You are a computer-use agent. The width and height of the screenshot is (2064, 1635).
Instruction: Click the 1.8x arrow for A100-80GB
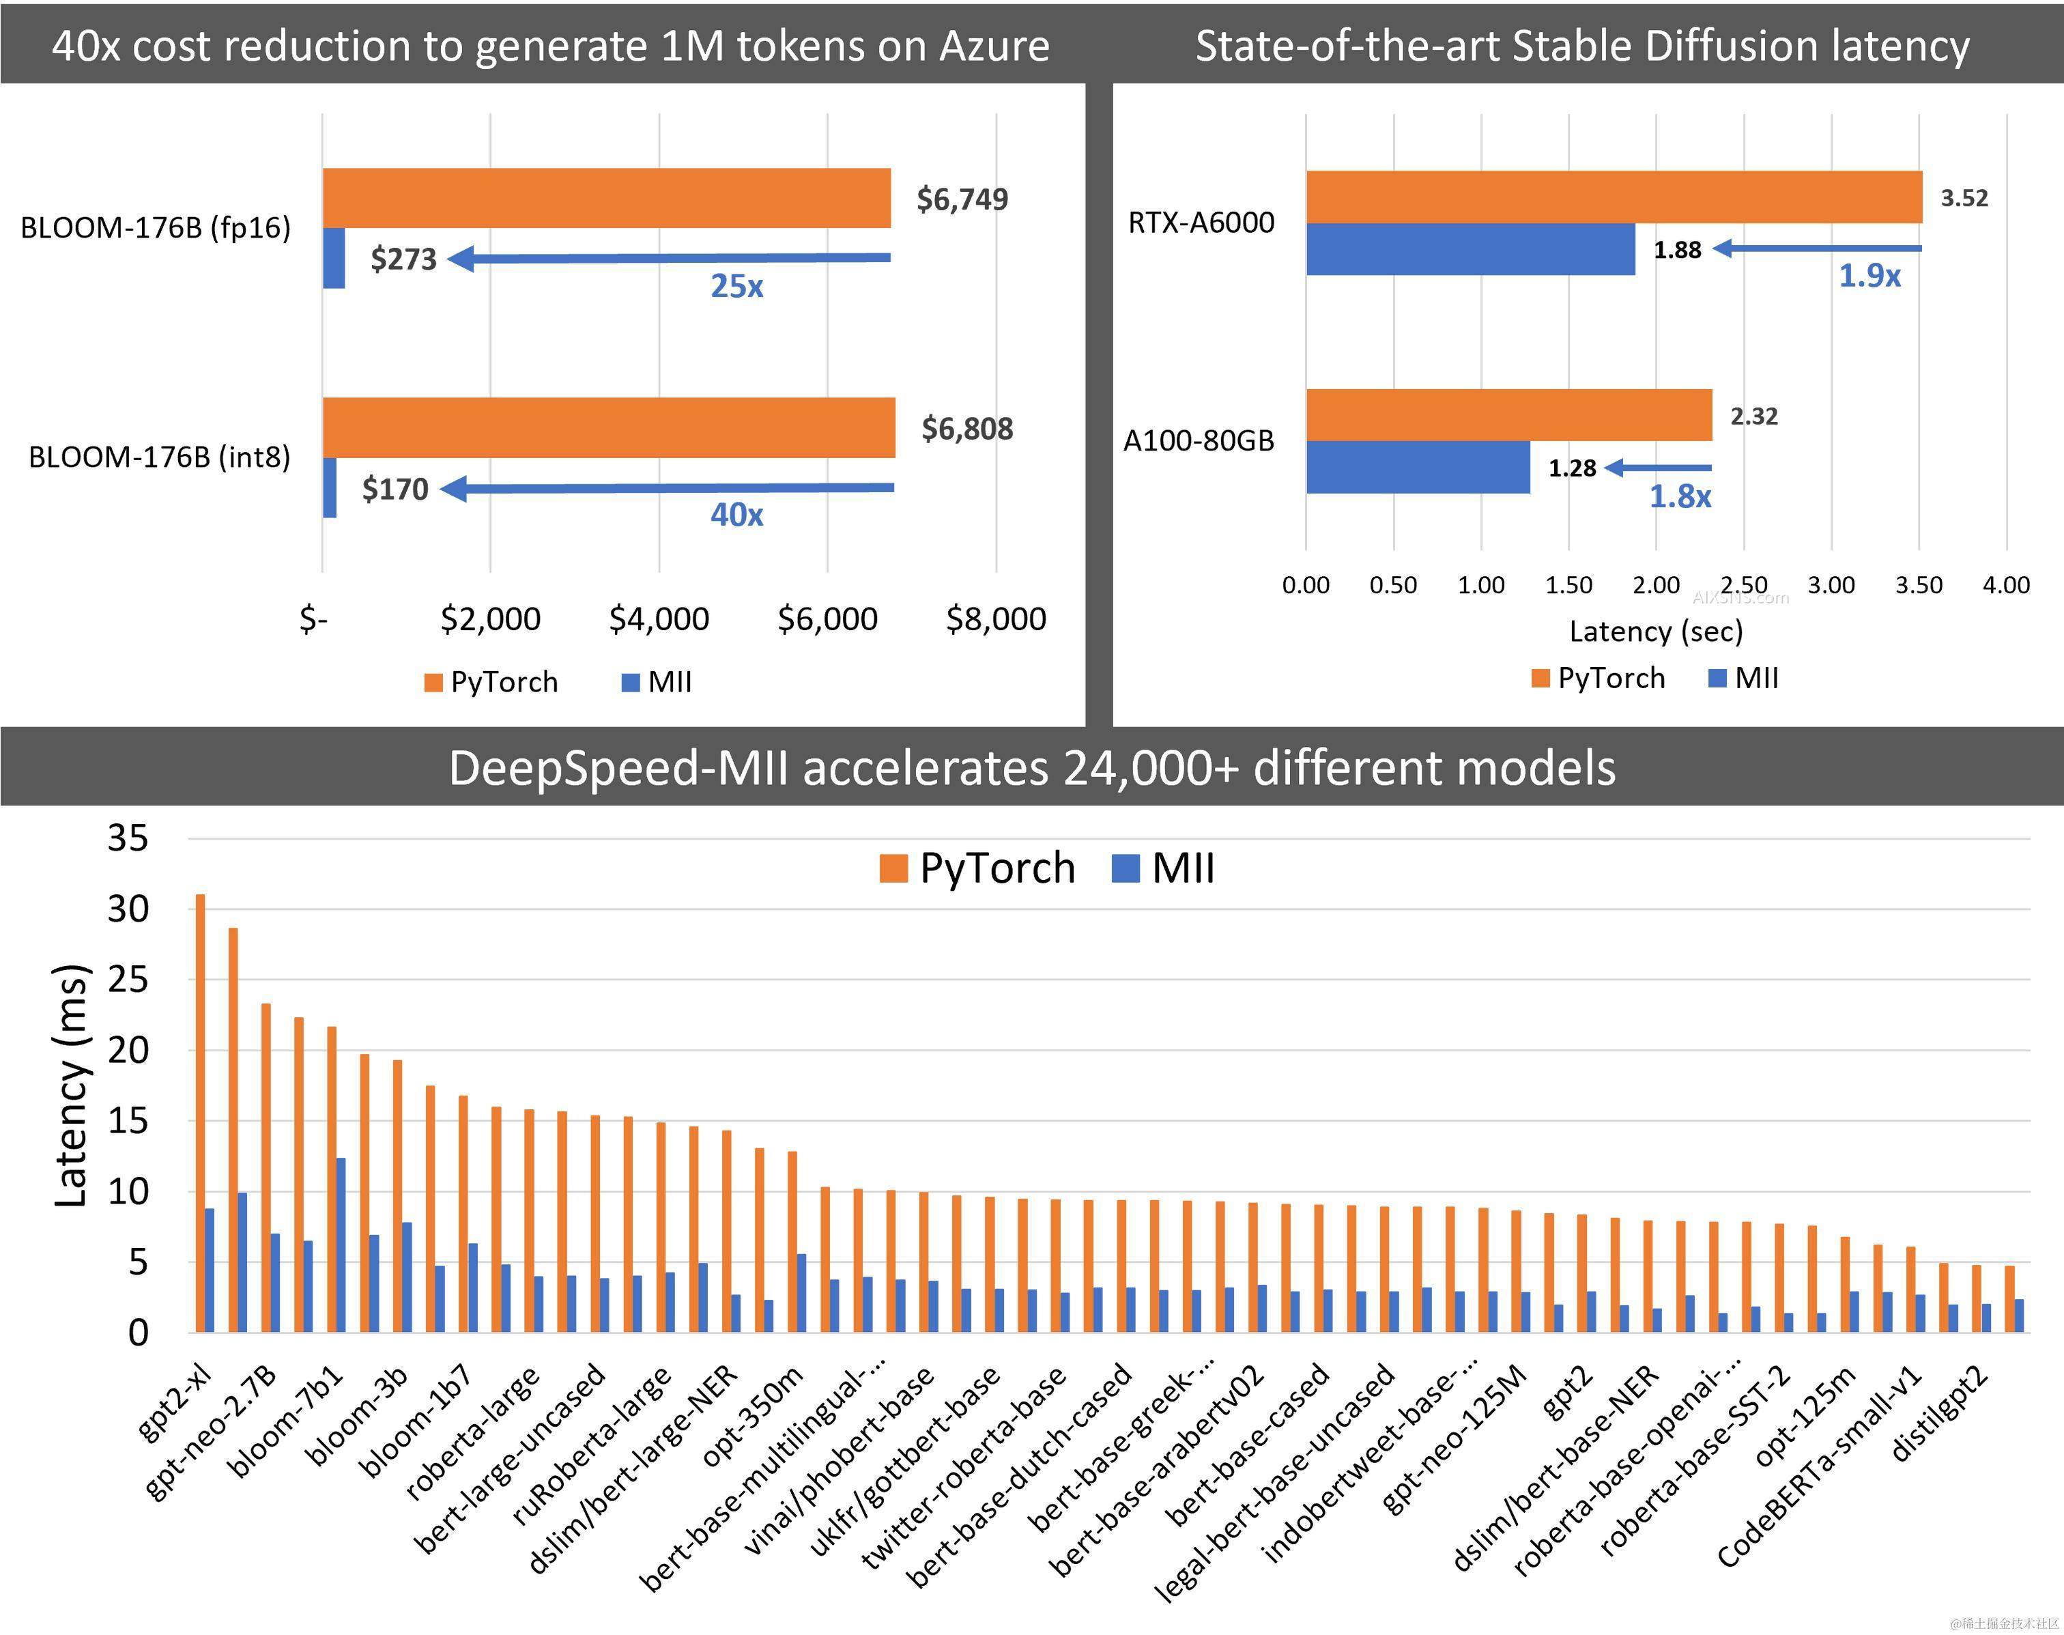tap(1659, 468)
